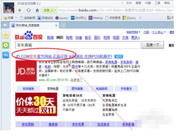Open the blue cloud sidebar icon
Image resolution: width=186 pixels, height=138 pixels.
[x=6, y=55]
